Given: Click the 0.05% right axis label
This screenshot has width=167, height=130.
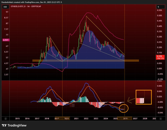Looking at the screenshot, I should click(159, 63).
